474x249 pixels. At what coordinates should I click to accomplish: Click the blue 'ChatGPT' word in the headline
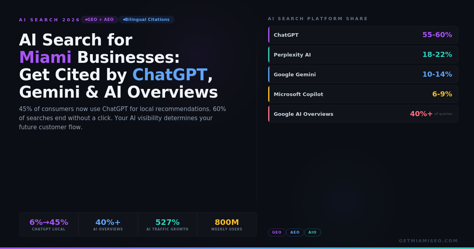(169, 75)
